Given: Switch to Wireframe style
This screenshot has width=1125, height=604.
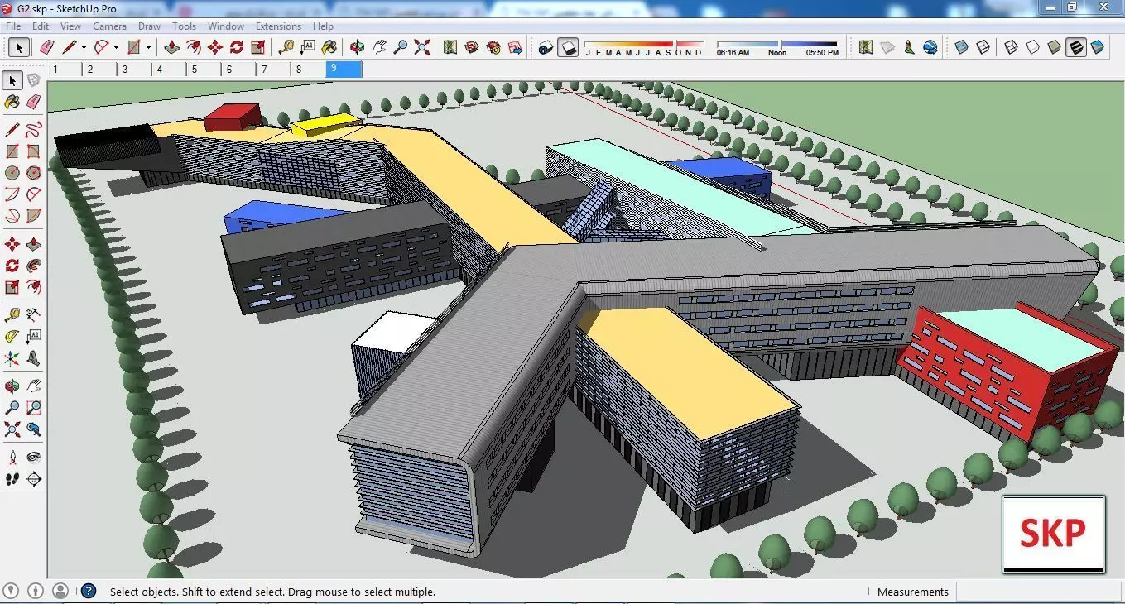Looking at the screenshot, I should pos(1011,47).
